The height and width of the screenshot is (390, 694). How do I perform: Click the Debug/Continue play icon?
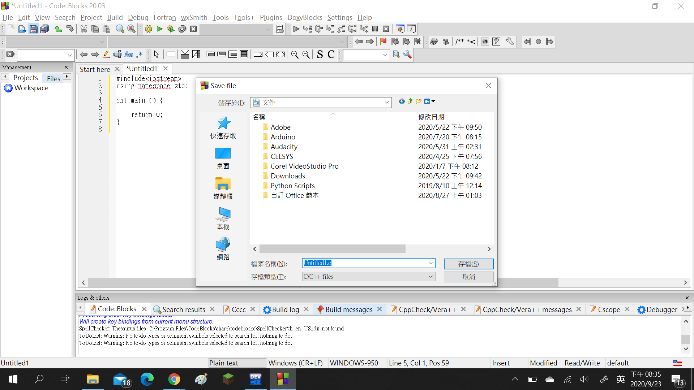pyautogui.click(x=296, y=29)
